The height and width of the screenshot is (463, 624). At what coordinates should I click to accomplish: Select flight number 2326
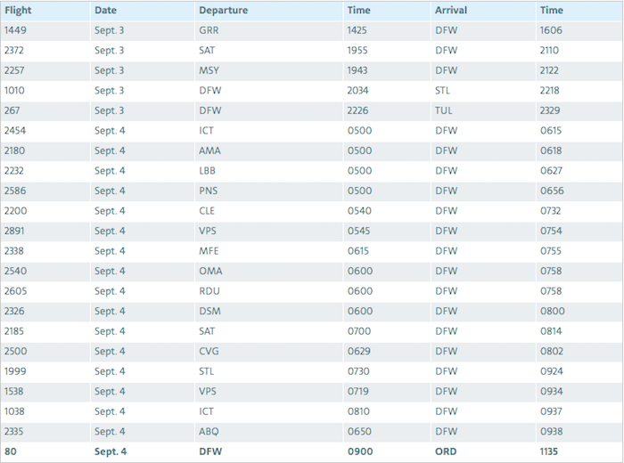[x=14, y=311]
